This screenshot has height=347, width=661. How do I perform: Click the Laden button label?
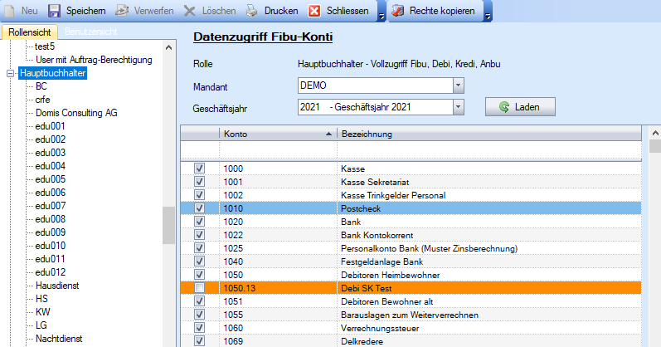(x=527, y=107)
